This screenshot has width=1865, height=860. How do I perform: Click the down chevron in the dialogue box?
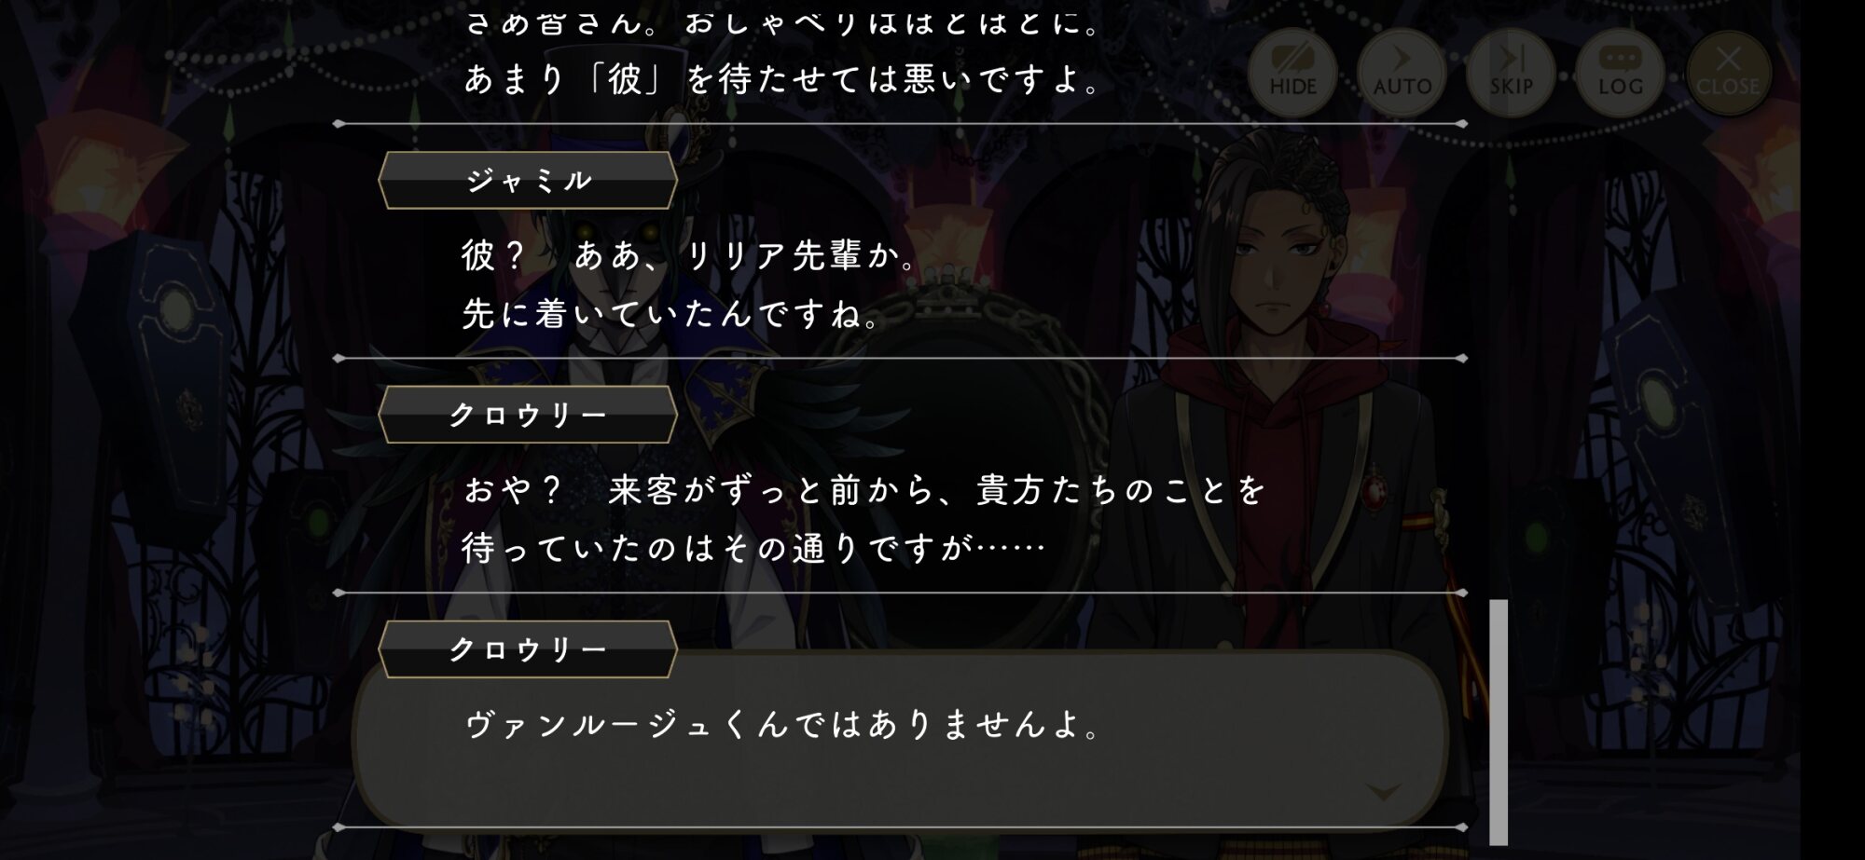1383,792
